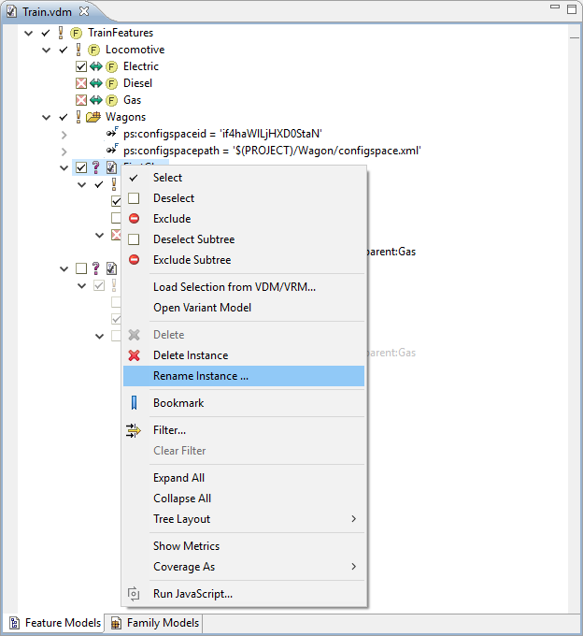The height and width of the screenshot is (636, 583).
Task: Collapse the TrainFeatures tree node
Action: [29, 34]
